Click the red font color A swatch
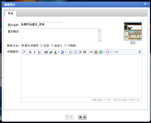Image resolution: width=151 pixels, height=123 pixels. [55, 52]
